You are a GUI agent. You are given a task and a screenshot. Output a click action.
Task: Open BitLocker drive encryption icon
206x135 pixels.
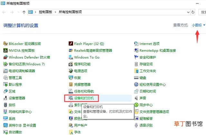tap(5, 44)
